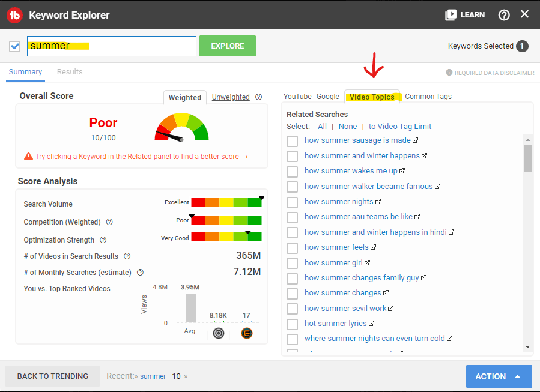Expand the ACTION dropdown menu
The height and width of the screenshot is (392, 540).
[x=499, y=376]
